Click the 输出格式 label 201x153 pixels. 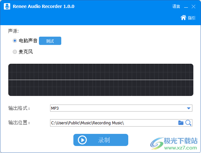point(19,108)
